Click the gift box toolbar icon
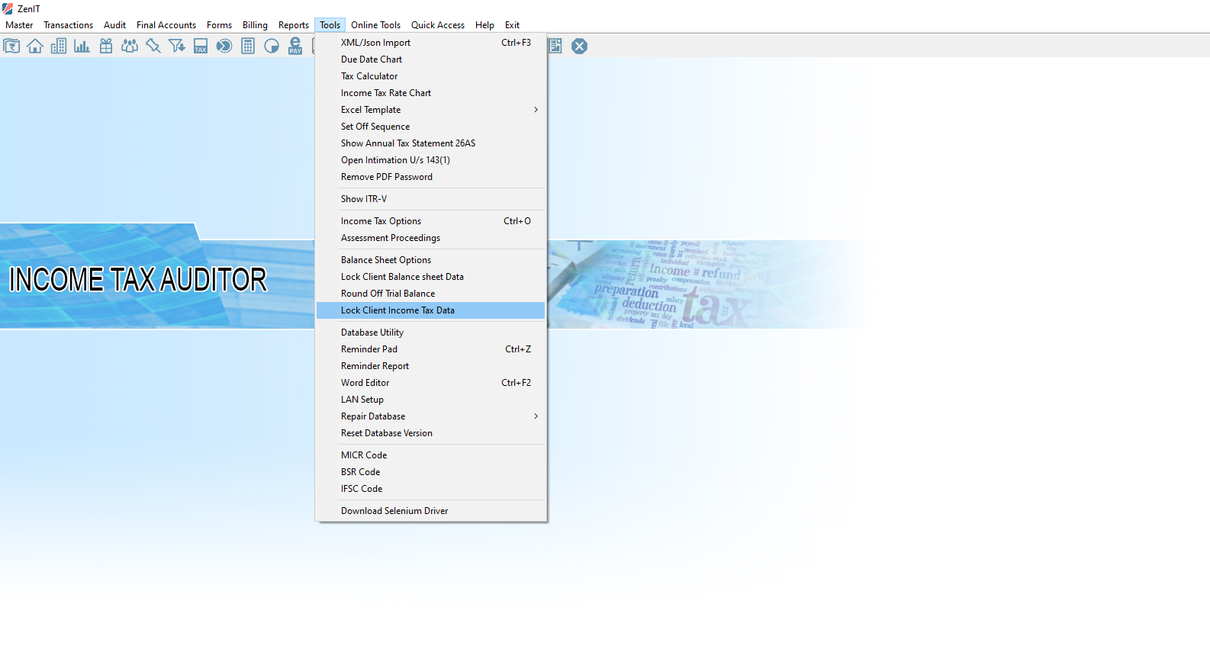The width and height of the screenshot is (1210, 649). point(106,47)
